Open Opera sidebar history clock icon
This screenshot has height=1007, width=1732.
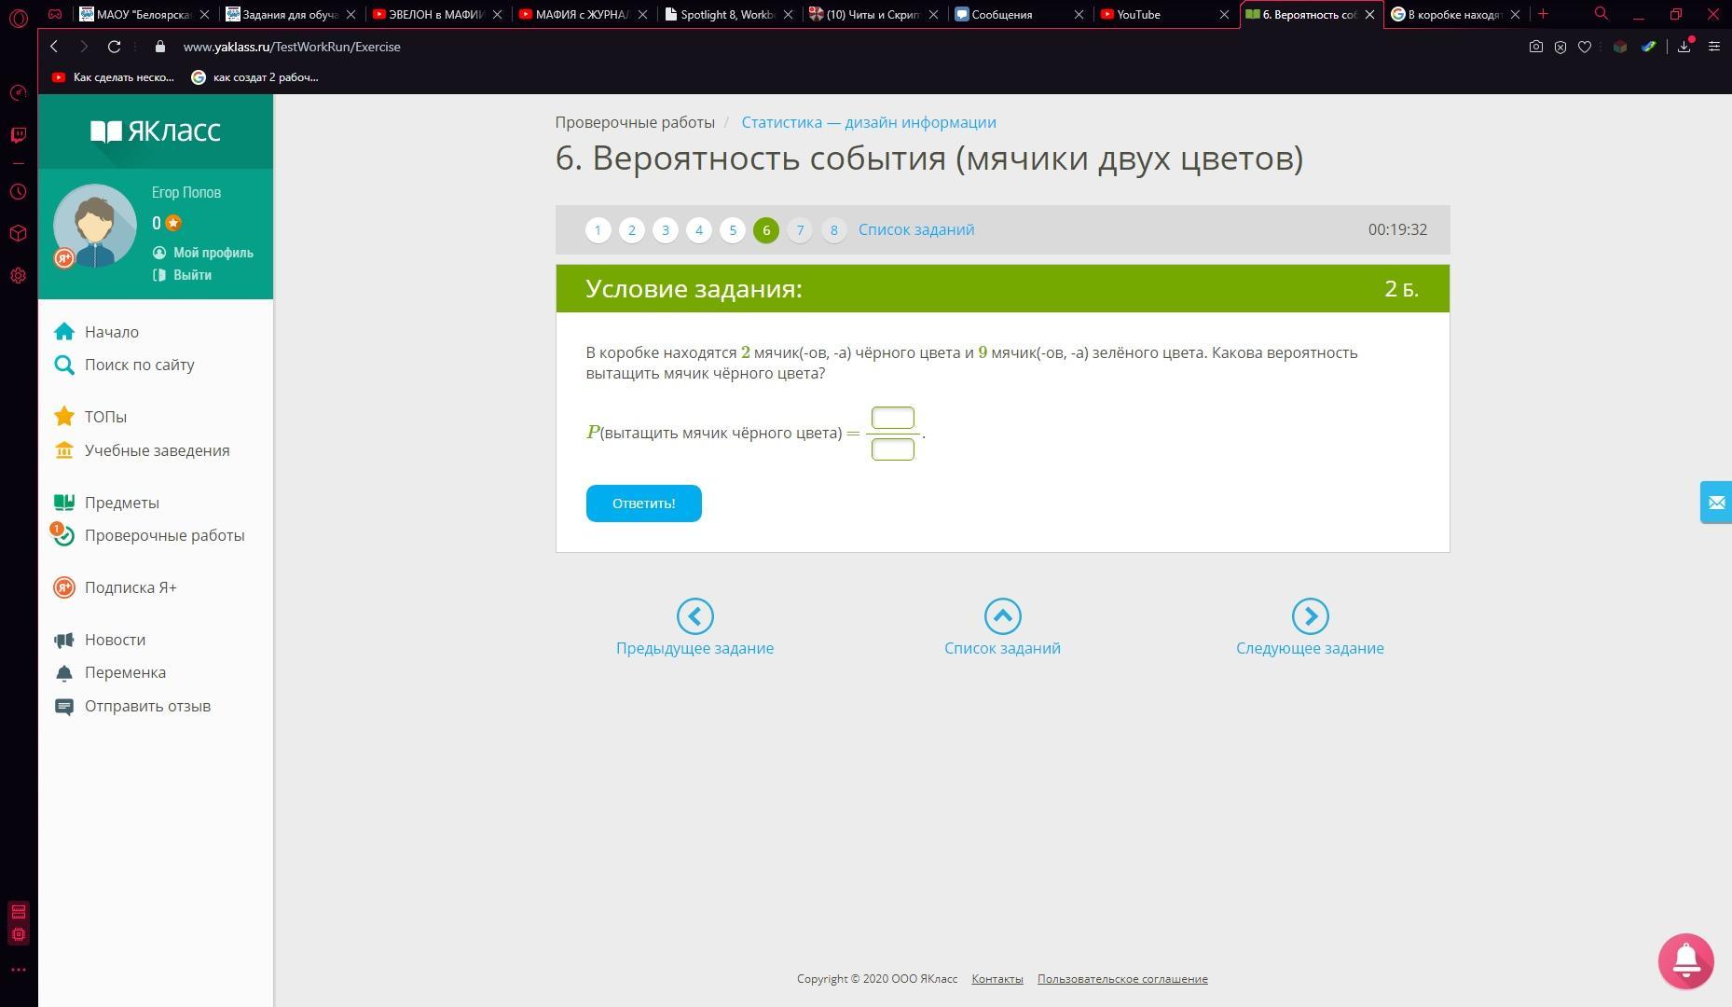18,192
